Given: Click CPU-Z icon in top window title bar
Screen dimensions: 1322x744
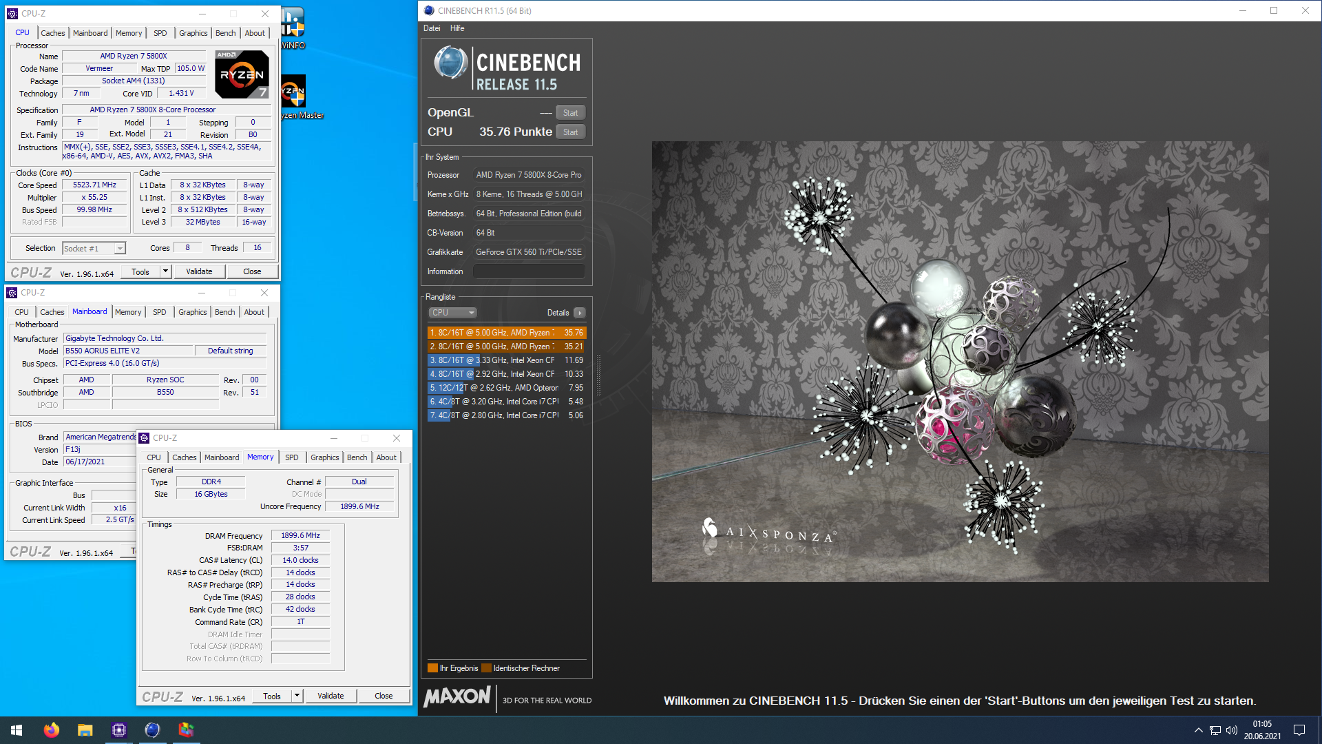Looking at the screenshot, I should 12,13.
